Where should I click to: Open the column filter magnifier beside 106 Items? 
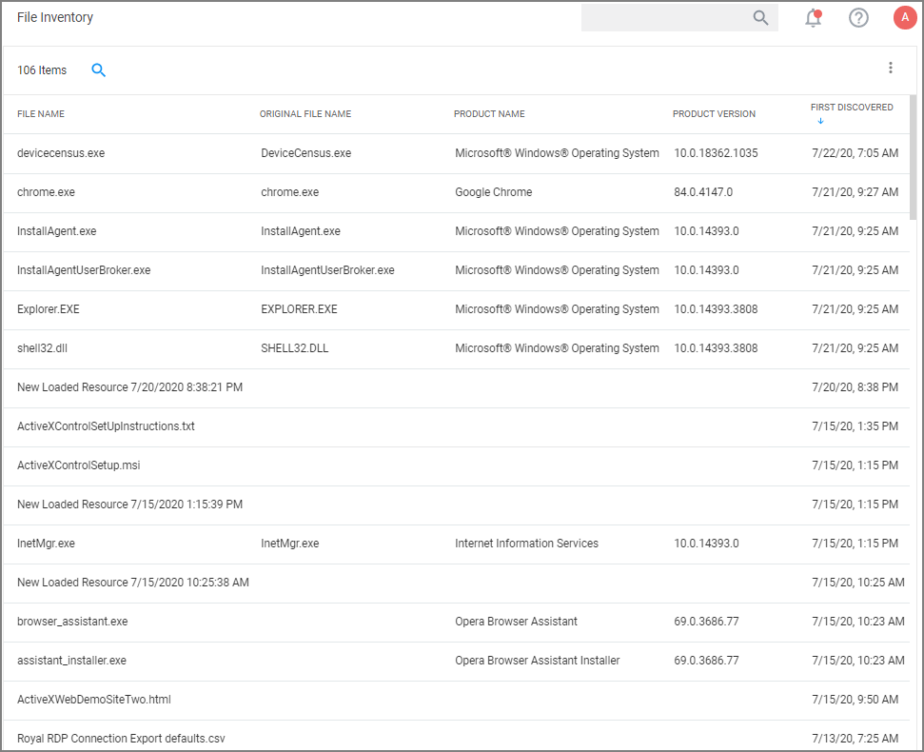click(x=98, y=69)
